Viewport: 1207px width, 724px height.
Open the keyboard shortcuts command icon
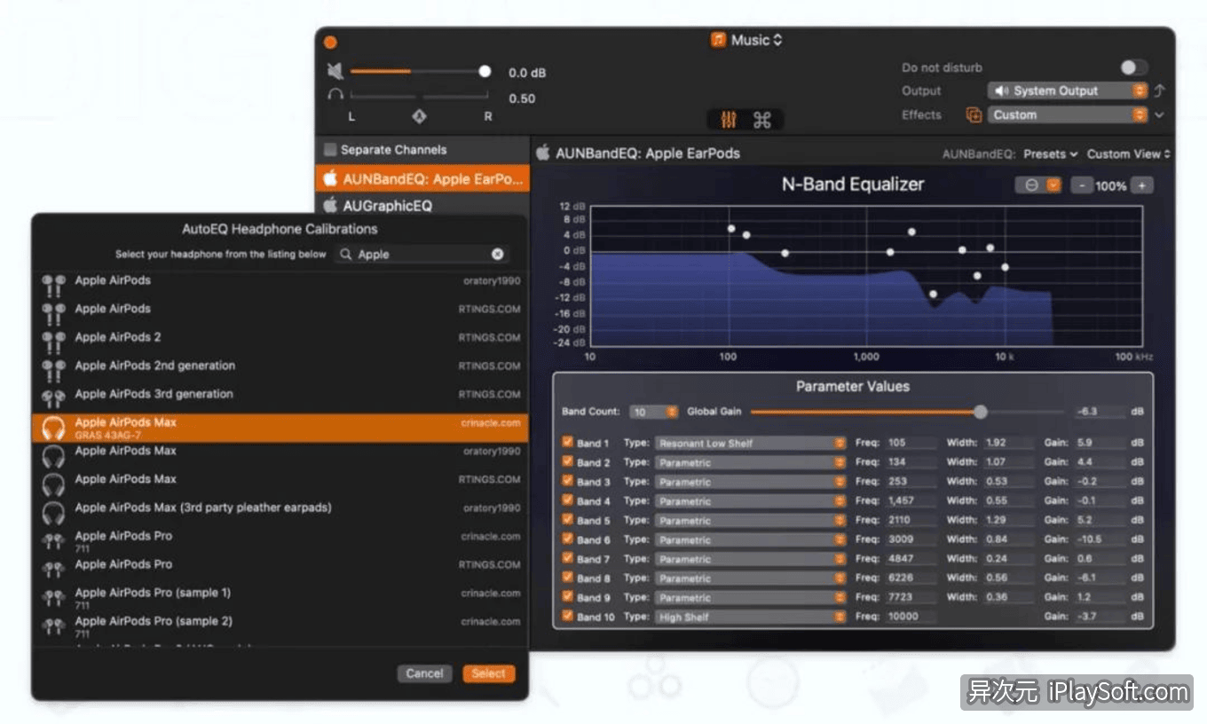762,120
